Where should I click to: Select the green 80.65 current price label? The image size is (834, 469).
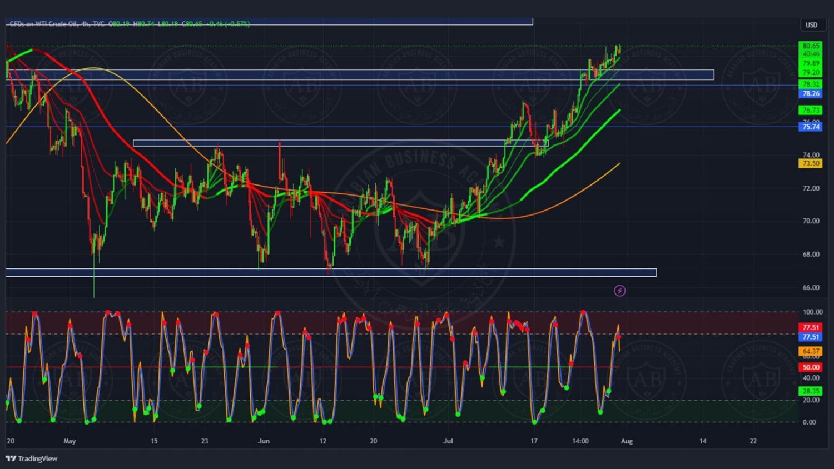pyautogui.click(x=810, y=46)
